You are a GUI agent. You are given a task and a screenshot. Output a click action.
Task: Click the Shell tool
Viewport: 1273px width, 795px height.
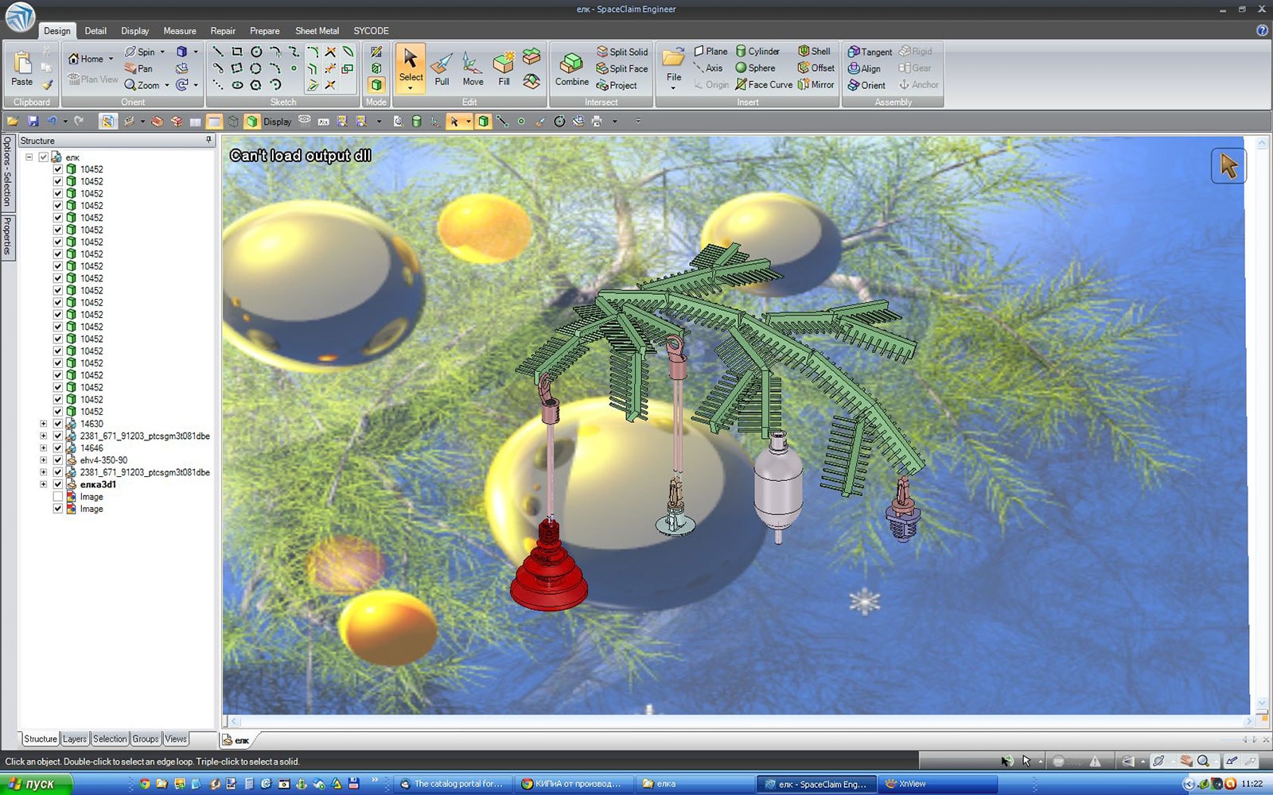(x=814, y=51)
